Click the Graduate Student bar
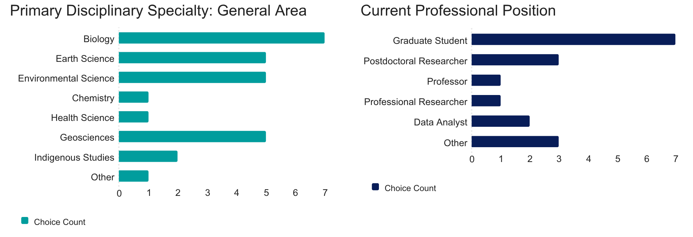Viewport: 693px width, 237px height. (x=573, y=39)
